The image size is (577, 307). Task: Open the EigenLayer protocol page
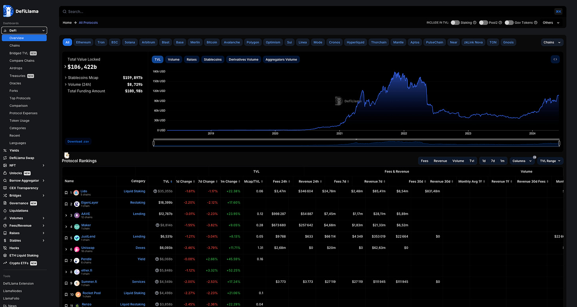(x=90, y=203)
